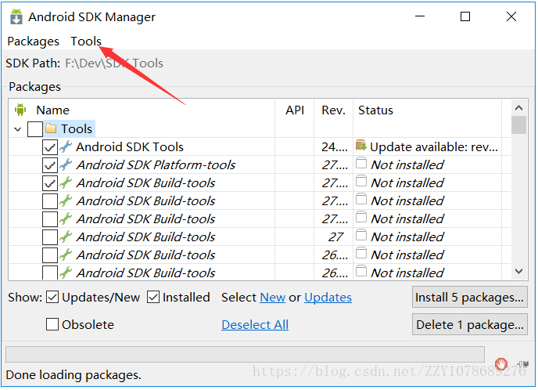Click the Deselect All link
Screen dimensions: 538x390
pyautogui.click(x=255, y=325)
